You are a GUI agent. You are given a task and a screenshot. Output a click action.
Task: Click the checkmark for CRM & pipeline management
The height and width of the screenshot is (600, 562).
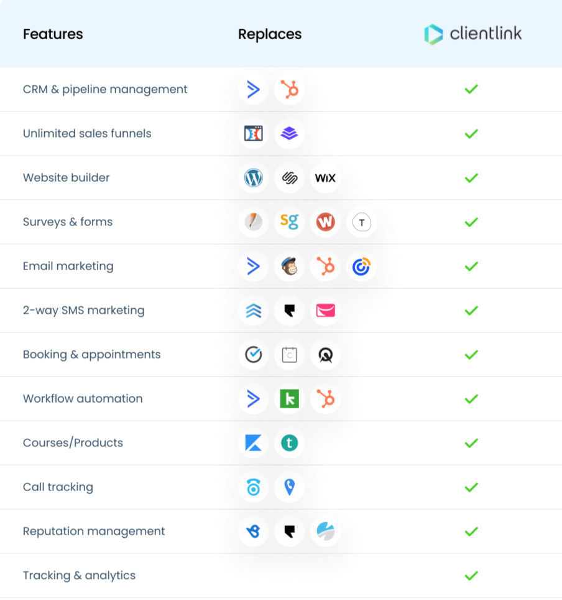coord(471,90)
